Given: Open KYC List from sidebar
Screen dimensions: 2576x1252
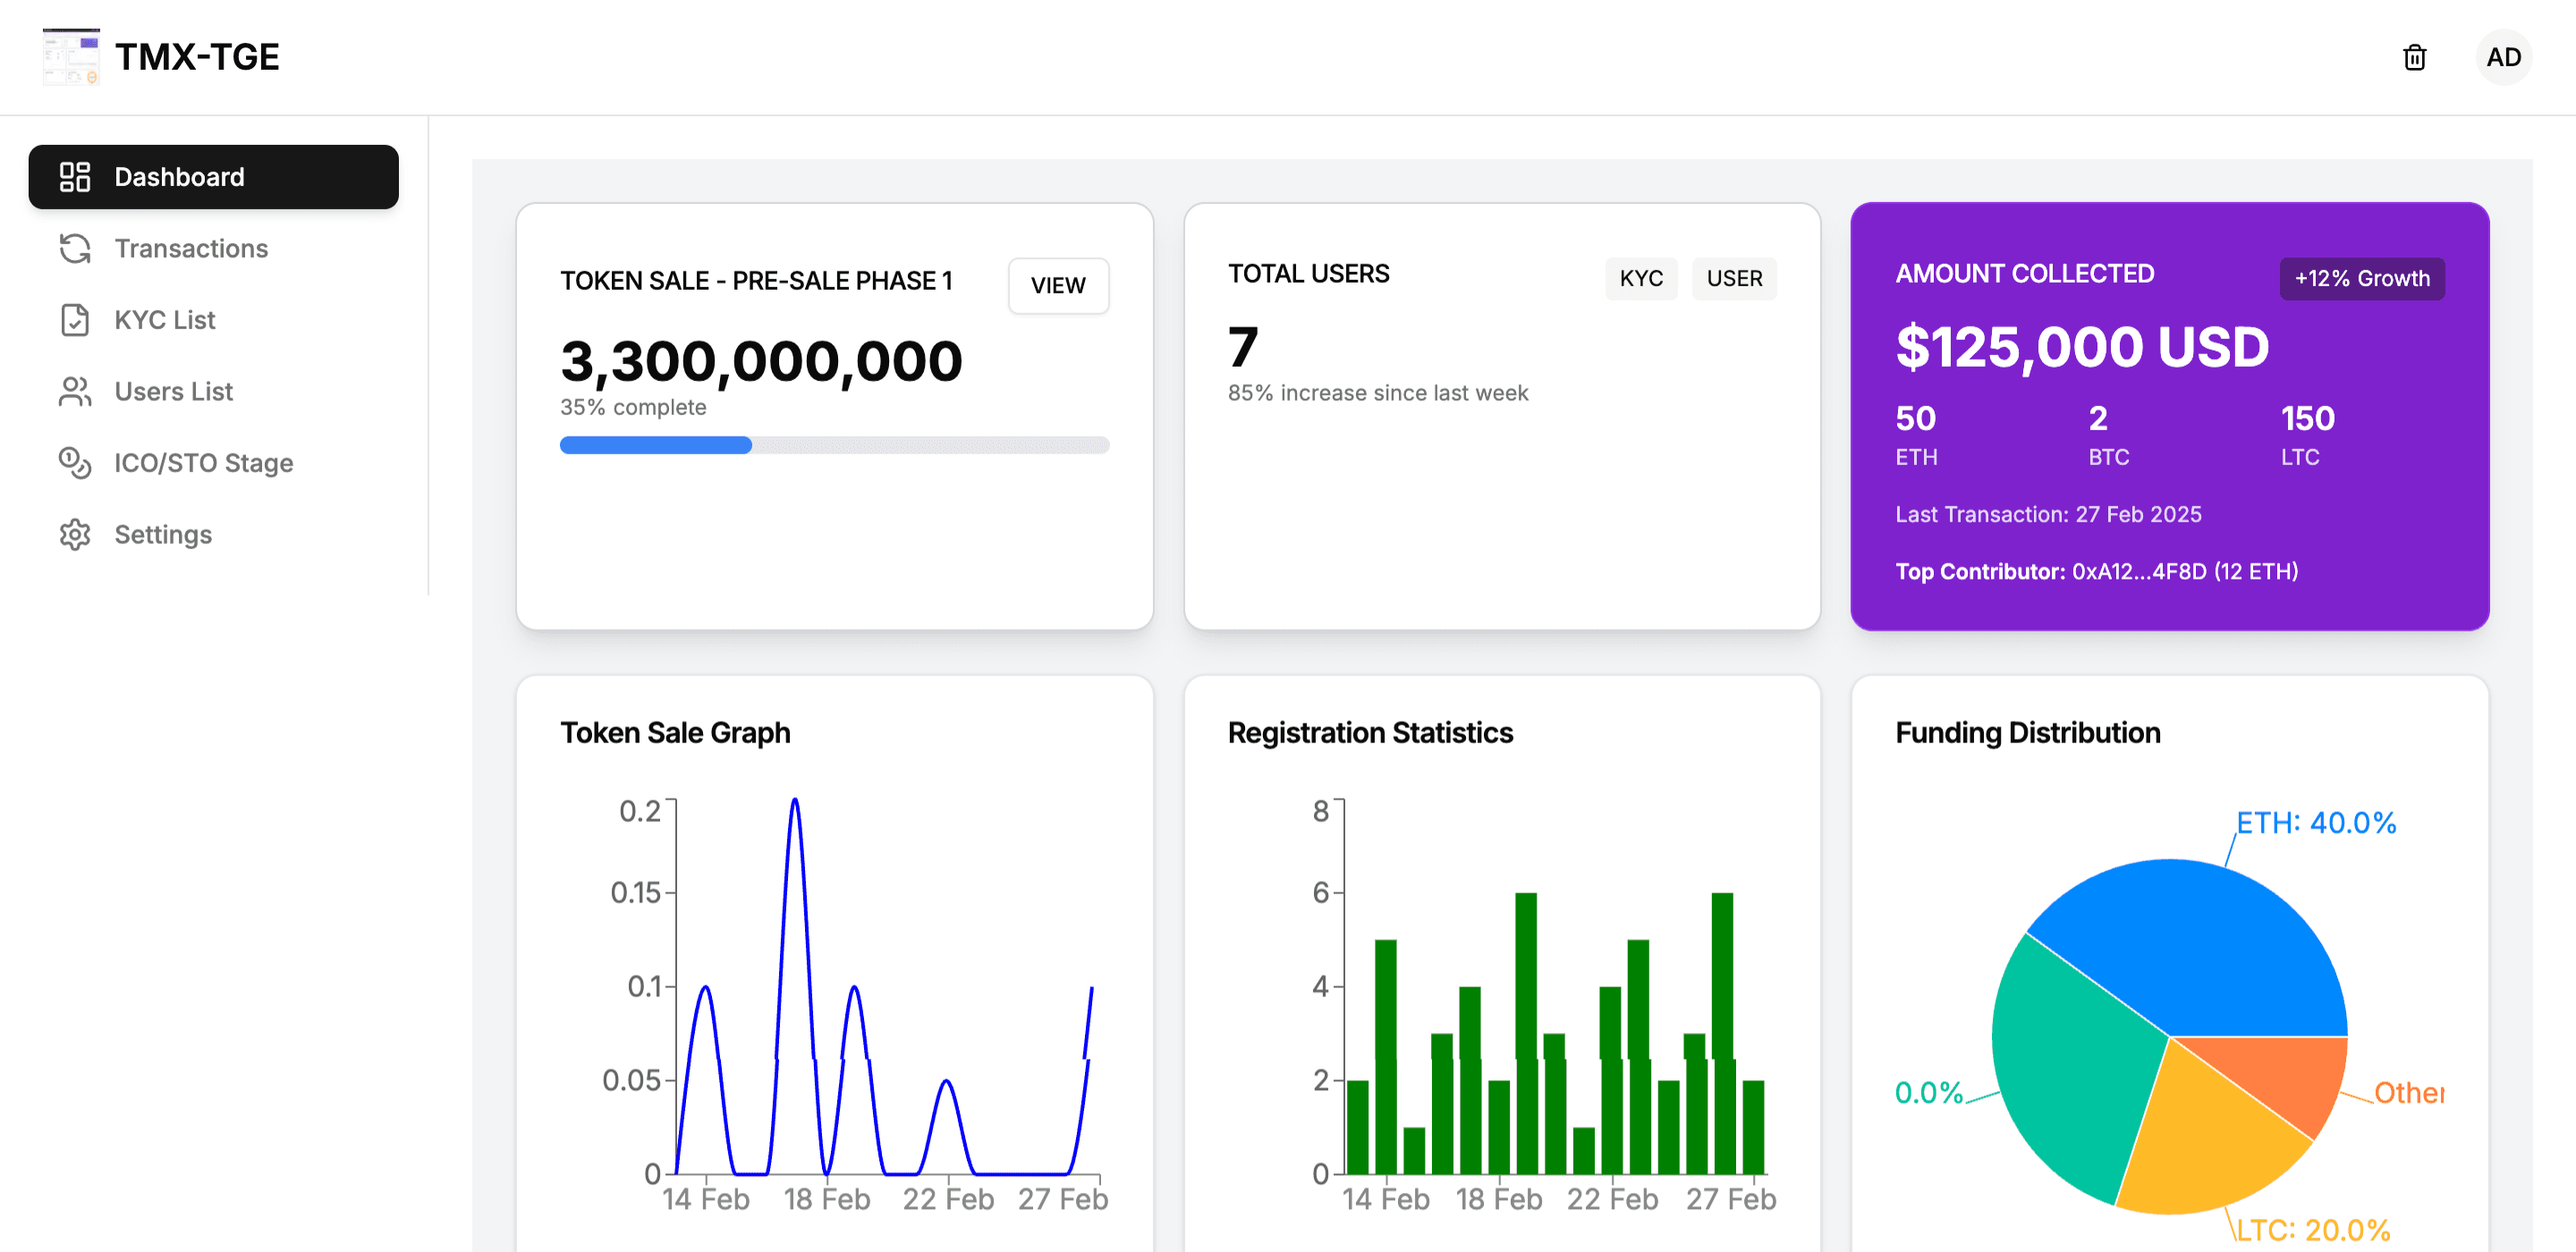Looking at the screenshot, I should click(213, 320).
